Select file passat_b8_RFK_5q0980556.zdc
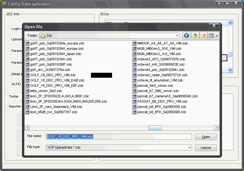Screen dimensions: 244x171 coord(162,107)
